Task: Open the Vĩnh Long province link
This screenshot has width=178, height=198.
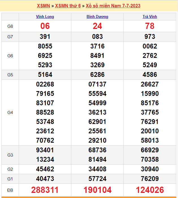Action: (45, 16)
